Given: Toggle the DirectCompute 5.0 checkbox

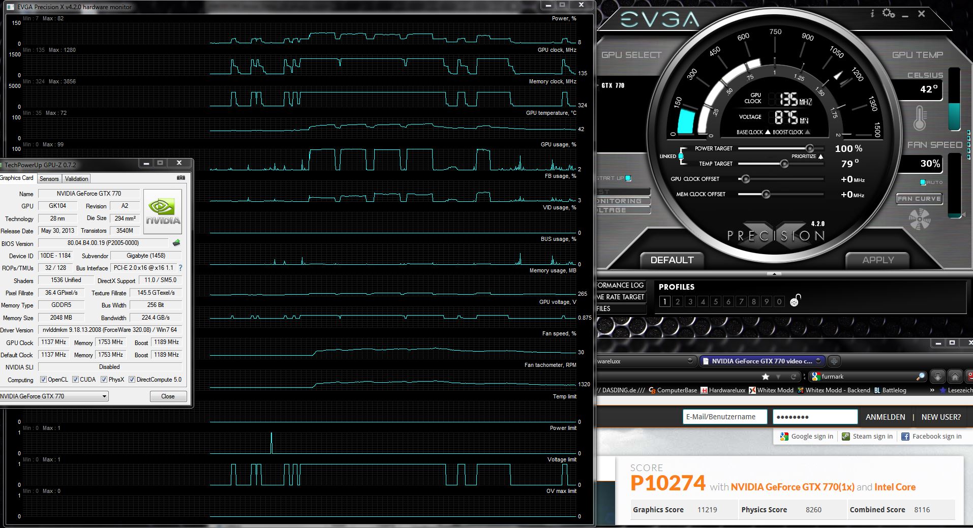Looking at the screenshot, I should pyautogui.click(x=132, y=380).
